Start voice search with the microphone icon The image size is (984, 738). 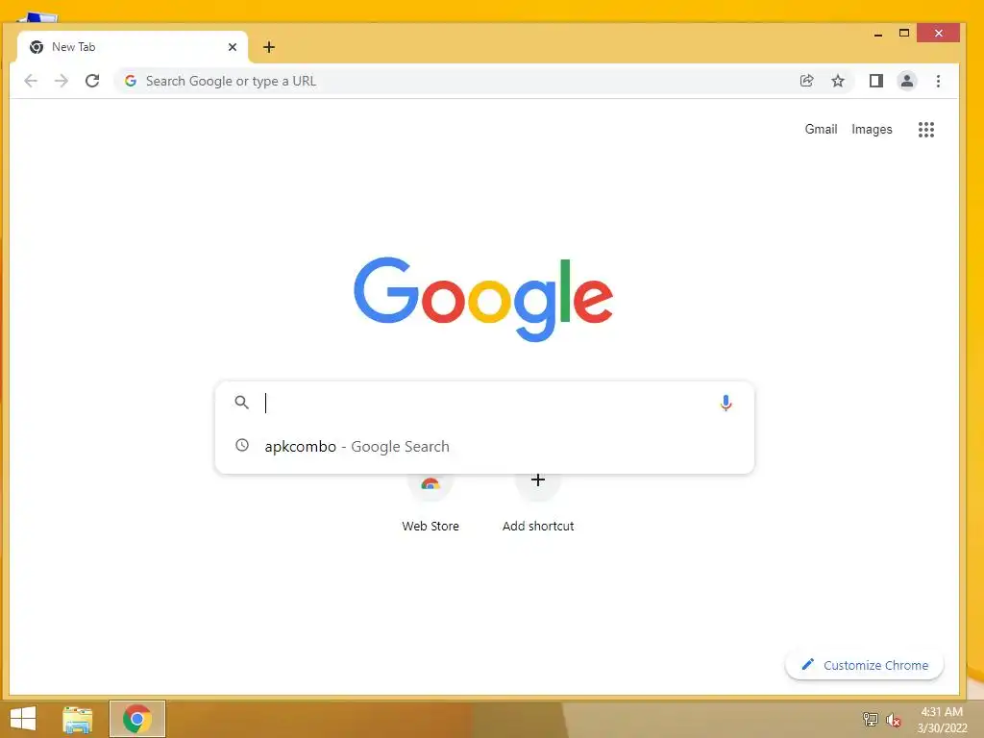[x=726, y=403]
